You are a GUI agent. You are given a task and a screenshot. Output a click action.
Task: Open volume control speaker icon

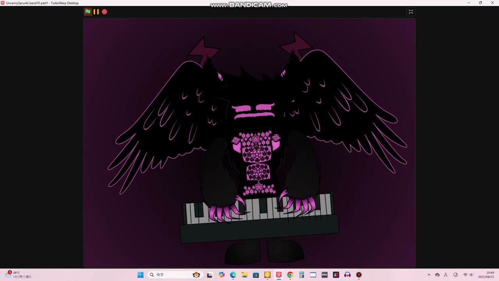[x=471, y=275]
